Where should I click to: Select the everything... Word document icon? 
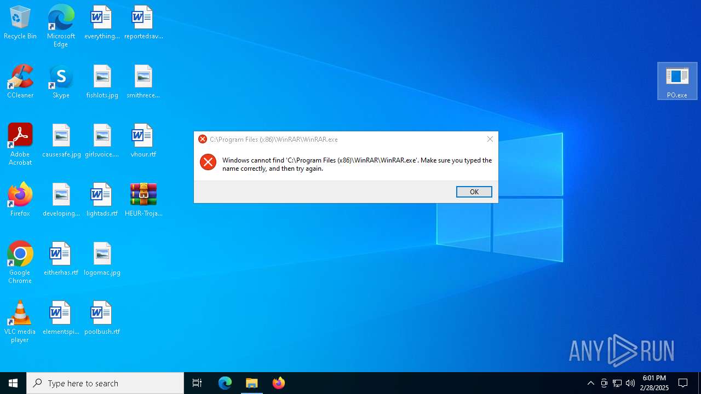102,23
